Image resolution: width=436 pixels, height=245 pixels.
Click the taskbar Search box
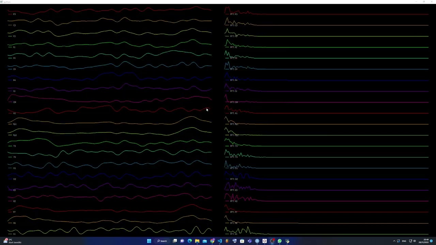click(x=162, y=241)
